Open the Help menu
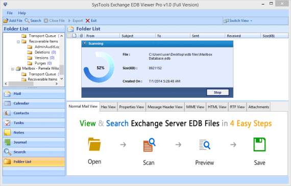Image resolution: width=291 pixels, height=186 pixels. pos(22,13)
